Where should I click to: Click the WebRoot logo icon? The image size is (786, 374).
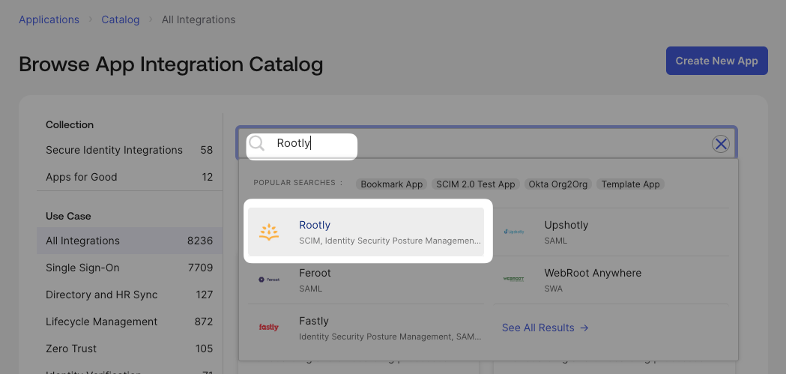pyautogui.click(x=514, y=280)
